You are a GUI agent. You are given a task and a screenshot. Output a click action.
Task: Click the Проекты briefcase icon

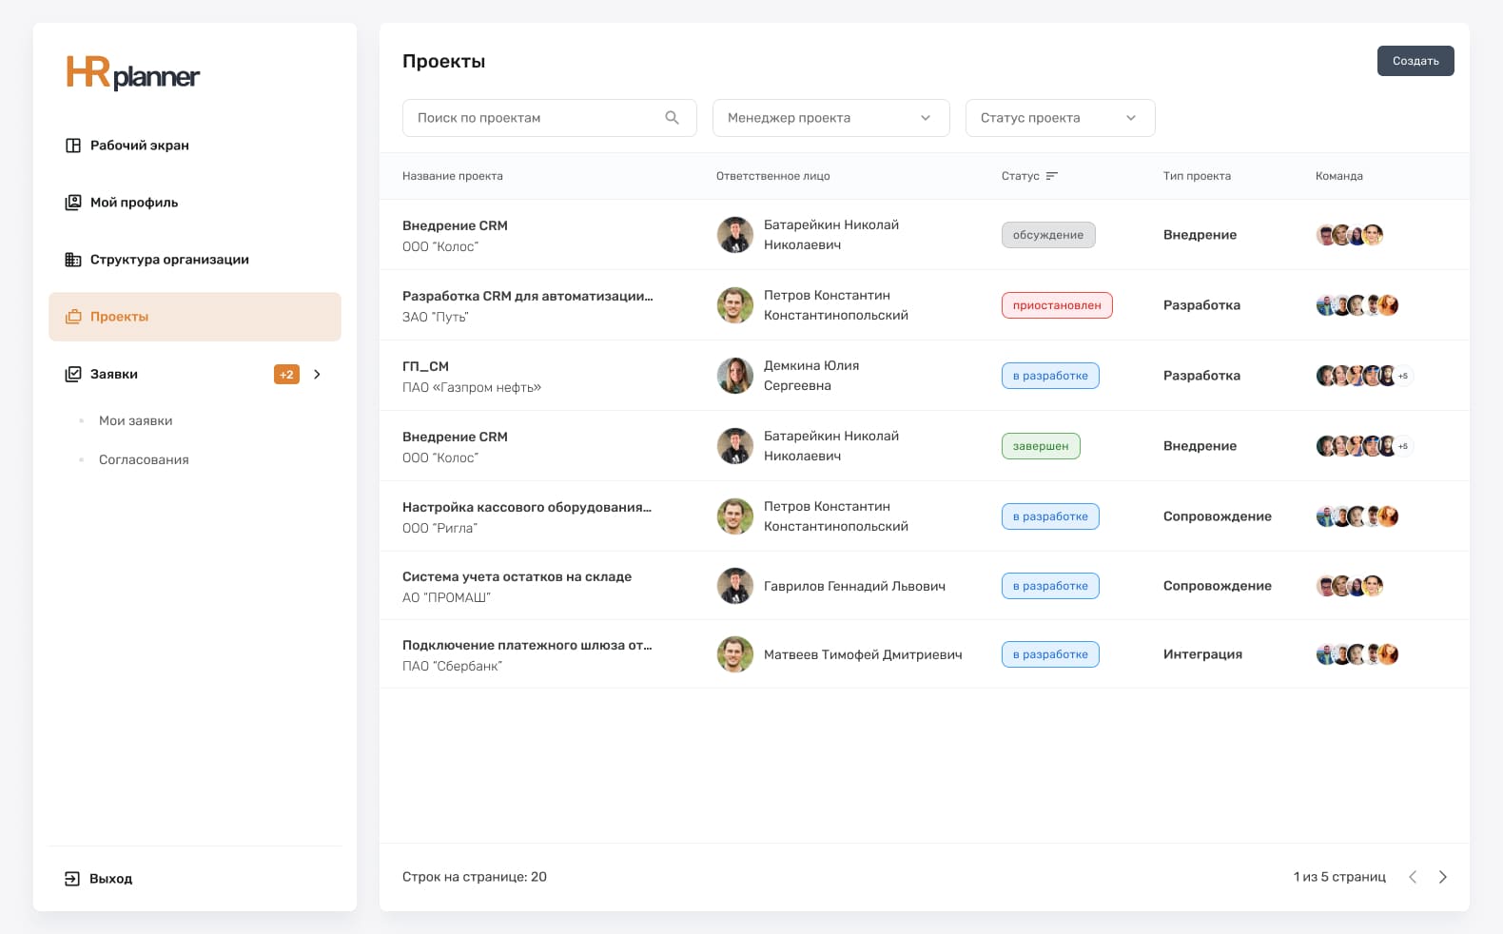[x=73, y=317]
